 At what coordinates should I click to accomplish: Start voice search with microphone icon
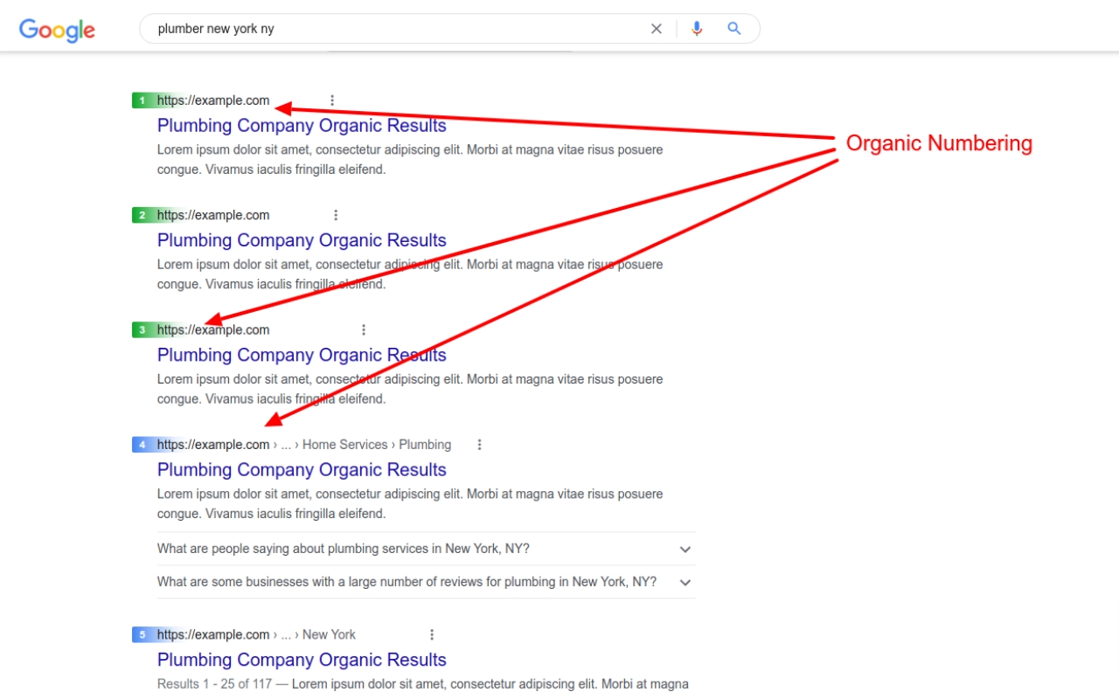[x=697, y=29]
